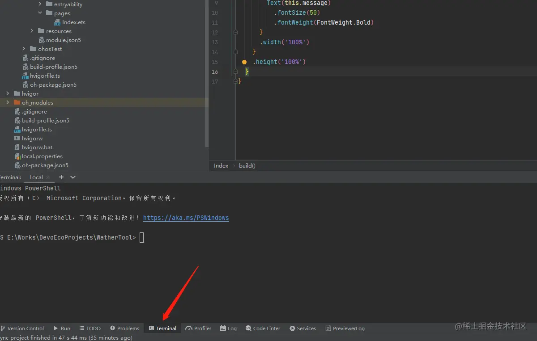
Task: Click line number 16 in gutter
Action: click(215, 72)
